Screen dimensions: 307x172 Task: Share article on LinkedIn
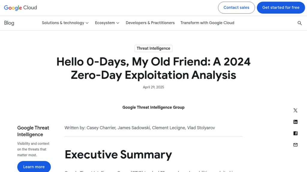[295, 122]
